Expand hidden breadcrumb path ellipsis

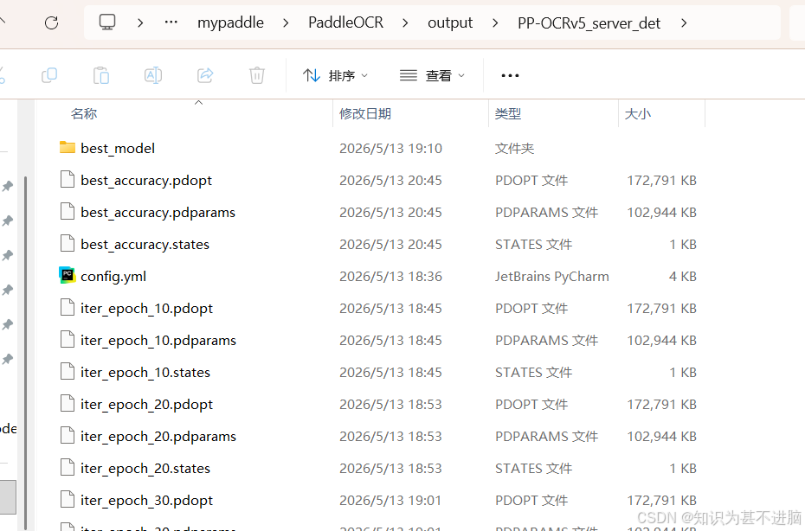pyautogui.click(x=171, y=22)
